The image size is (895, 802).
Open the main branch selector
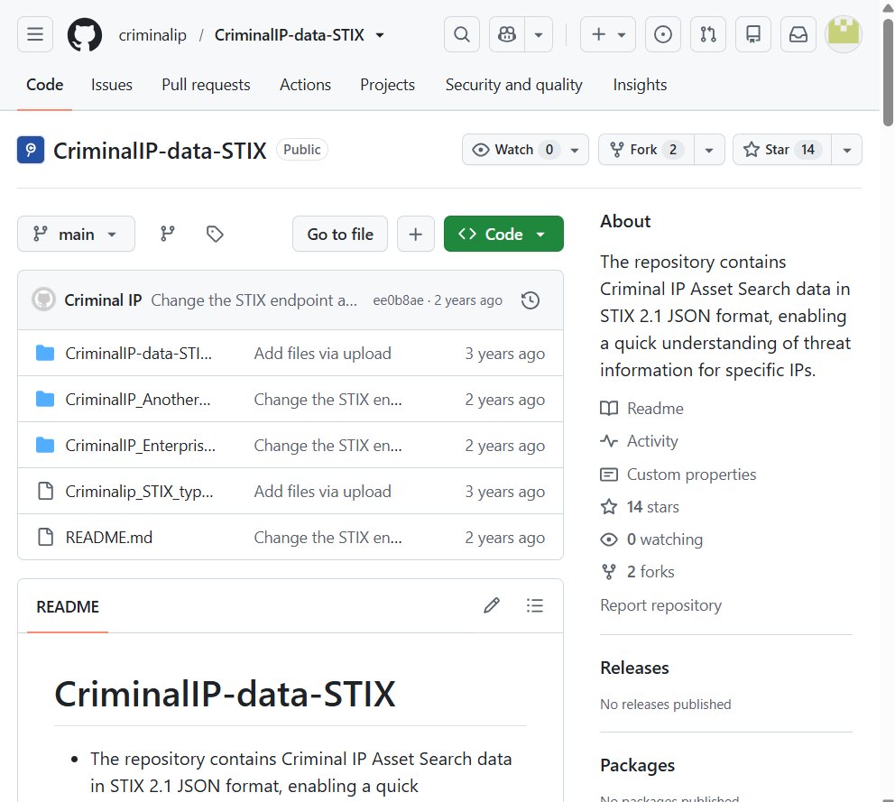[76, 234]
